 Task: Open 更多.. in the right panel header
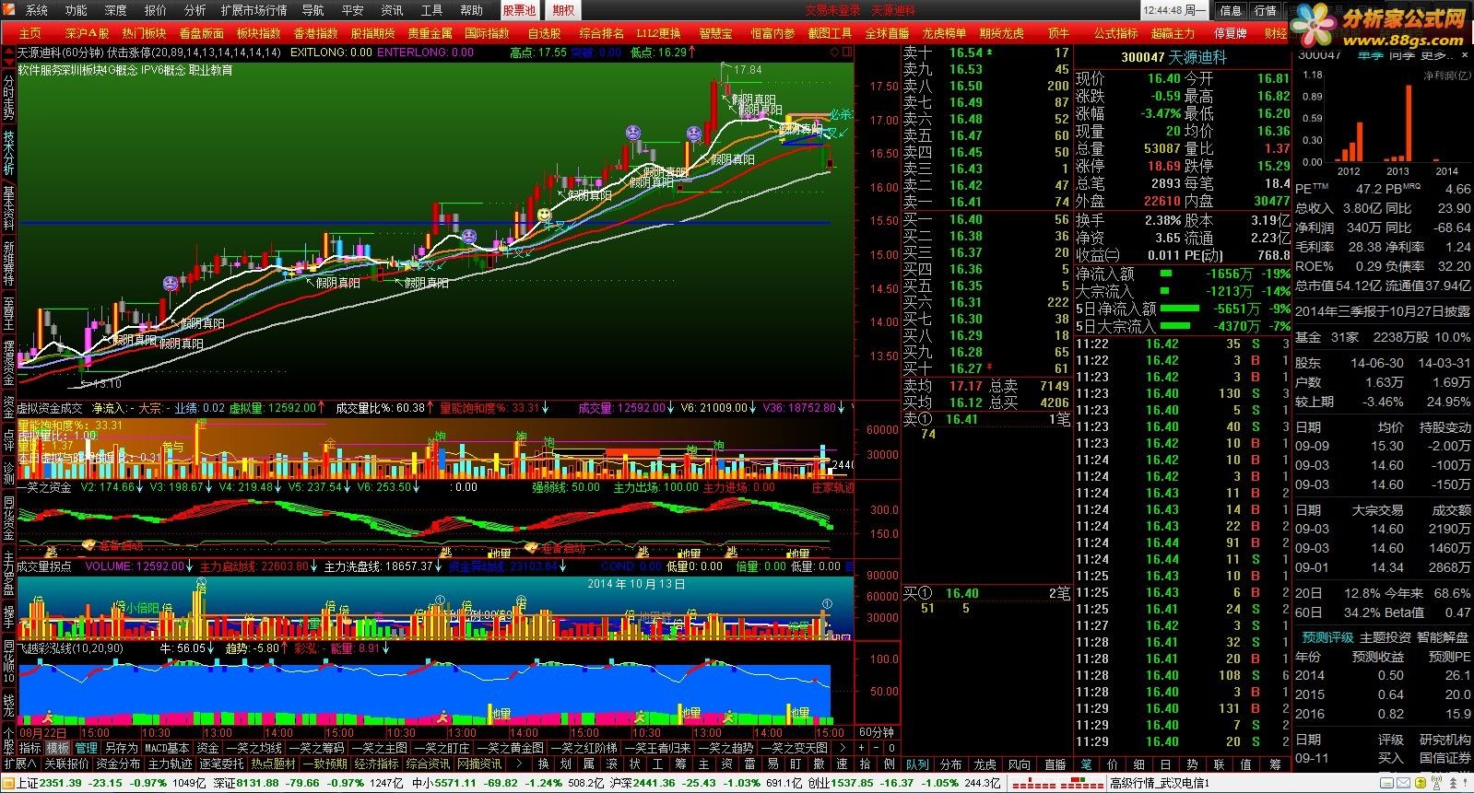coord(1437,55)
